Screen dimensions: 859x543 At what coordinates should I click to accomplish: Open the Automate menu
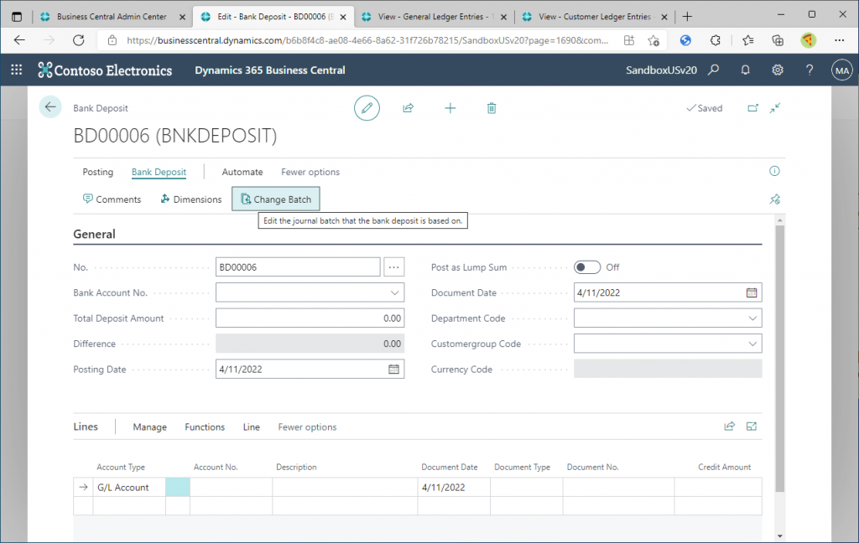pos(242,172)
